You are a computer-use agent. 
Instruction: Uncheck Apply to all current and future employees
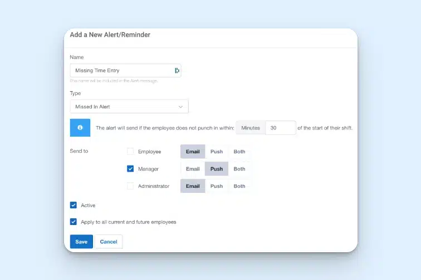tap(74, 222)
